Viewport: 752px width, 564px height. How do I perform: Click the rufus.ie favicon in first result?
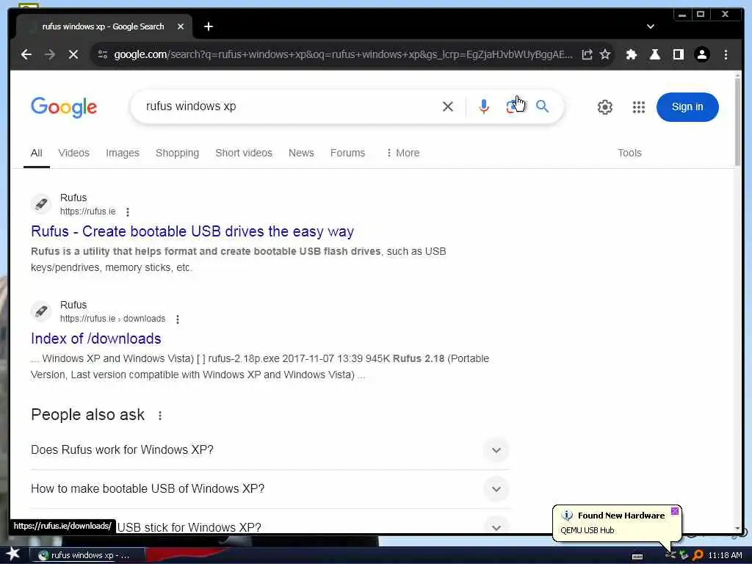click(x=41, y=204)
